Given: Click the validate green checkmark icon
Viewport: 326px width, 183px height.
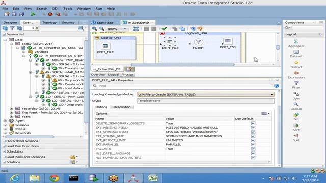Looking at the screenshot, I should (164, 28).
